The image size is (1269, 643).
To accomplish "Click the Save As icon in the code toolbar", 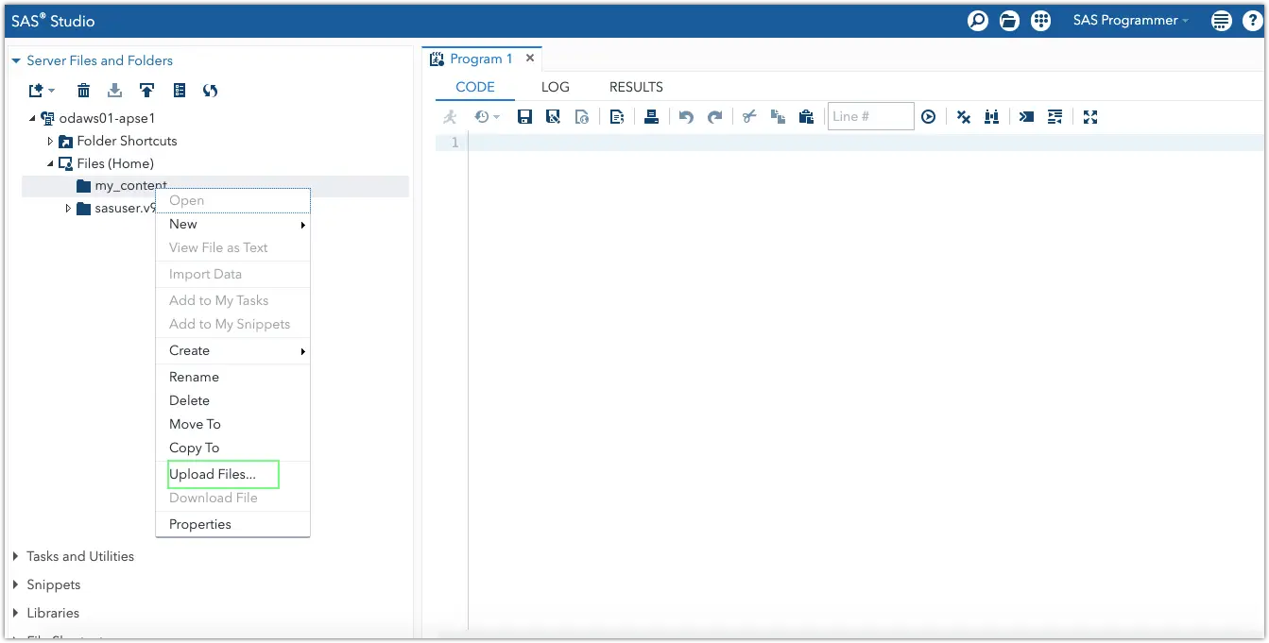I will pyautogui.click(x=554, y=117).
